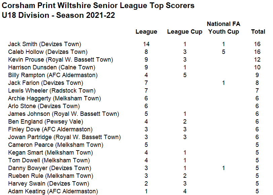This screenshot has width=273, height=195.
Task: Click the Corsham Print title heading
Action: coord(98,6)
